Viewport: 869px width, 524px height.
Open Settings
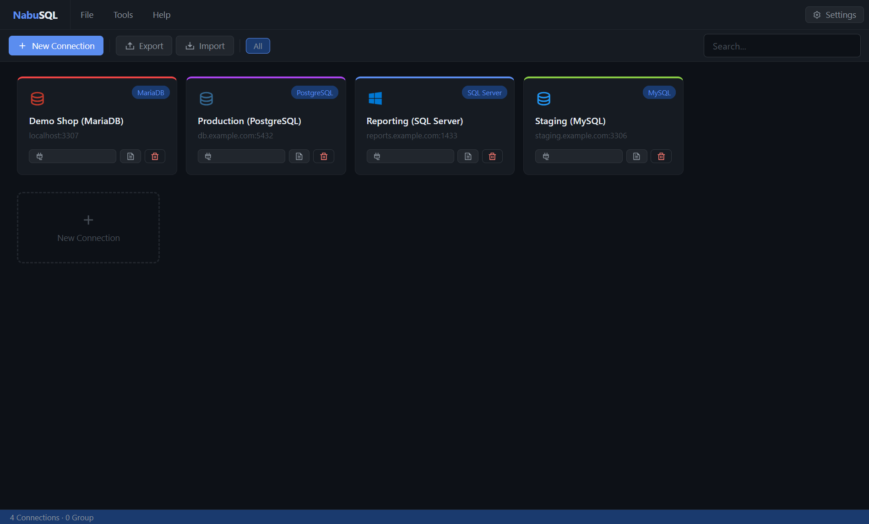point(834,15)
